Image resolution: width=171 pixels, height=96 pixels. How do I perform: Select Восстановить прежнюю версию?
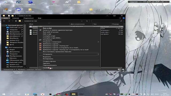point(57,51)
